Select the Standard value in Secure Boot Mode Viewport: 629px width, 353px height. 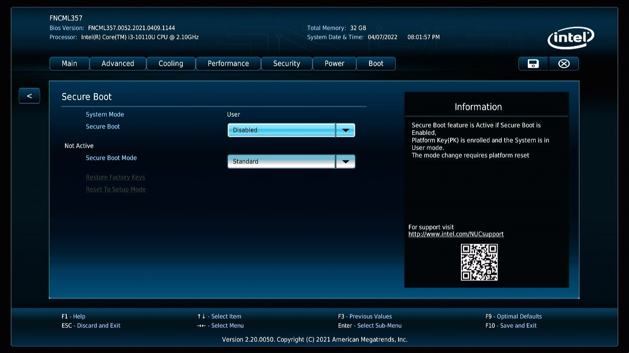[282, 161]
